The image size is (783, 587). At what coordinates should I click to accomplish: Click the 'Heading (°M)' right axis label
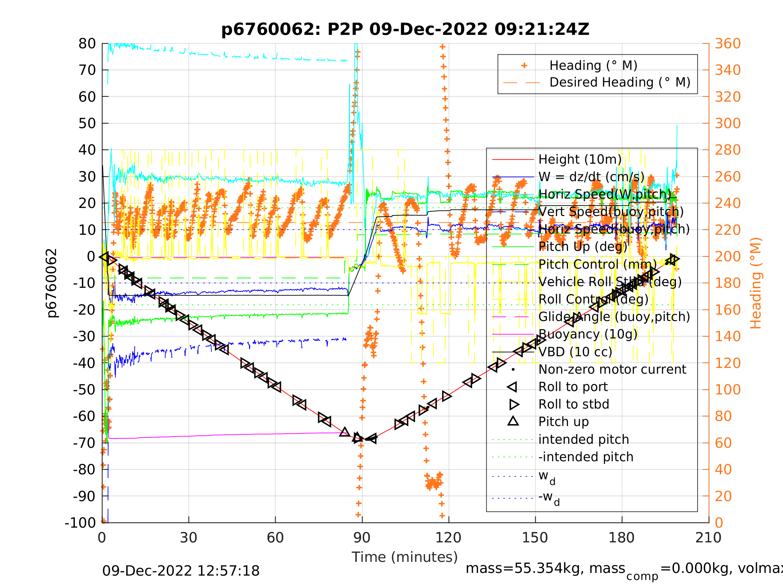click(756, 283)
